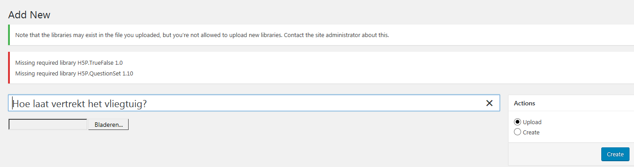
Task: Click the Upload label text in Actions
Action: click(532, 122)
